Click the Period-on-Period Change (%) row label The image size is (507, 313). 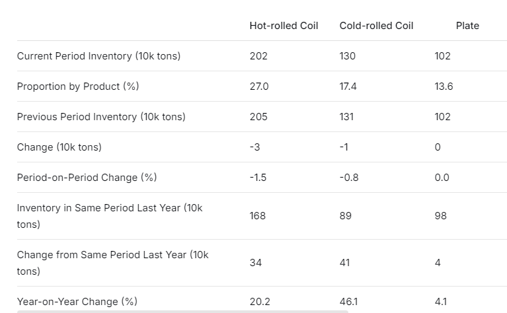click(87, 178)
